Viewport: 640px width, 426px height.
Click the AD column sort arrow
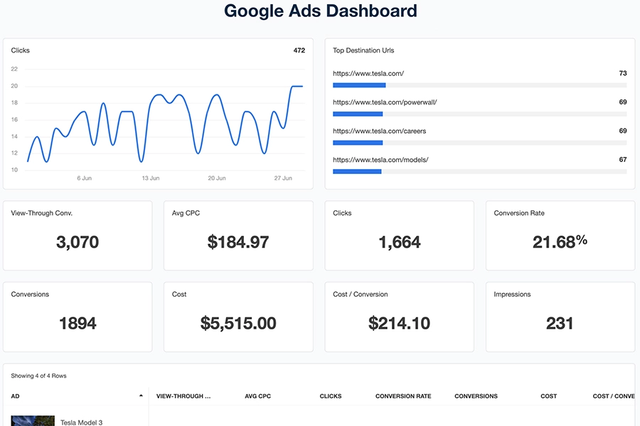click(x=141, y=395)
